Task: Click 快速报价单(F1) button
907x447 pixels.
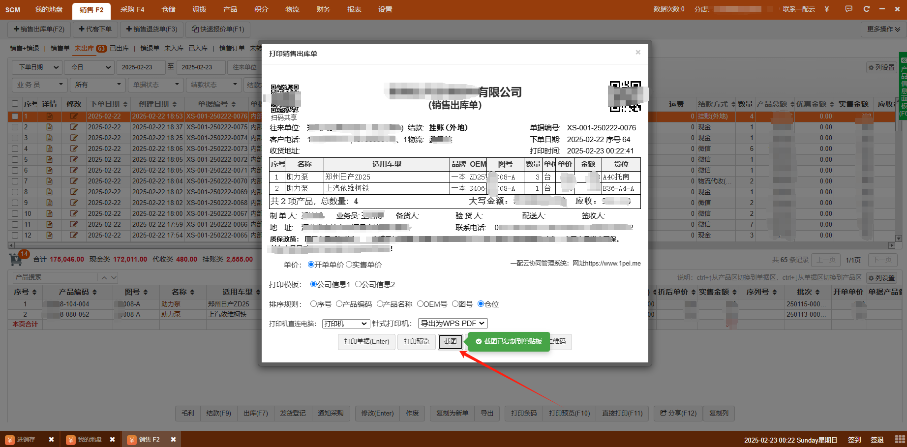Action: pos(218,29)
